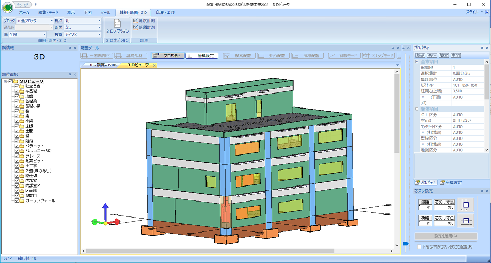Click the blue arrow marker on vertical slider
The image size is (491, 263).
coord(406,244)
